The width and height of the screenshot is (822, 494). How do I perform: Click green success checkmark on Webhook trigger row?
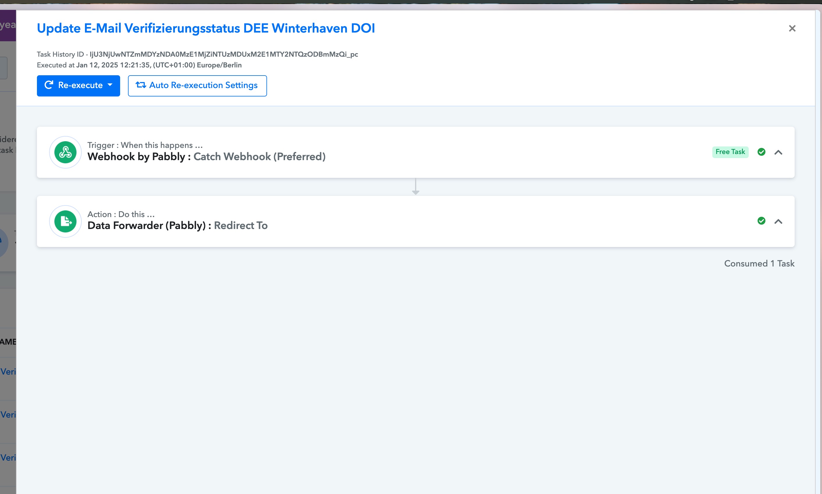pyautogui.click(x=761, y=152)
